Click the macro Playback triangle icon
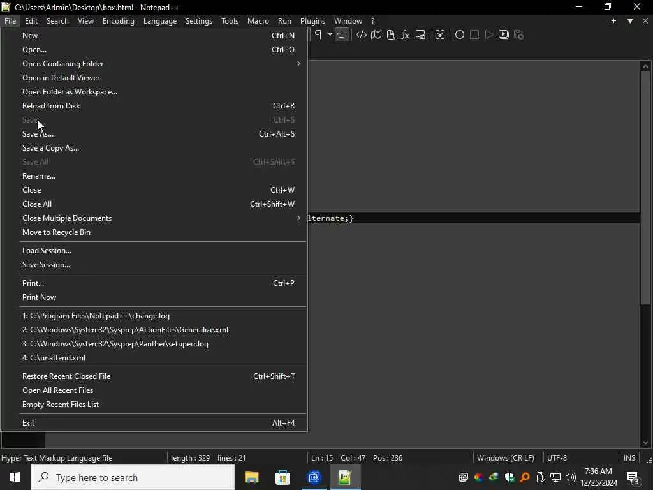 pyautogui.click(x=489, y=34)
